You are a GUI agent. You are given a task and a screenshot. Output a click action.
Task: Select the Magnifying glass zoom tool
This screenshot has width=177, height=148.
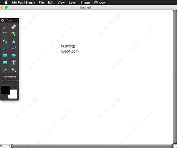coord(14,70)
